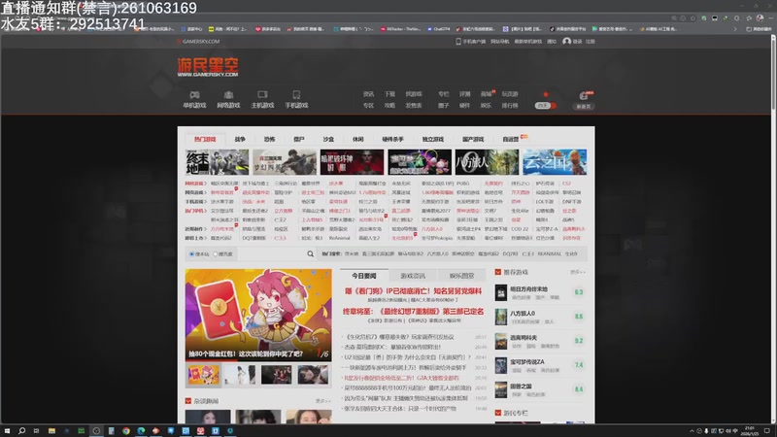Open the 资讯 navigation link

click(368, 94)
